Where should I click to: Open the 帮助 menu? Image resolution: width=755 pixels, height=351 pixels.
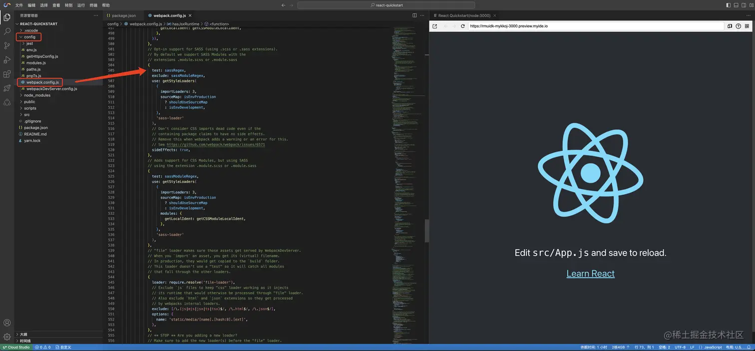coord(106,5)
